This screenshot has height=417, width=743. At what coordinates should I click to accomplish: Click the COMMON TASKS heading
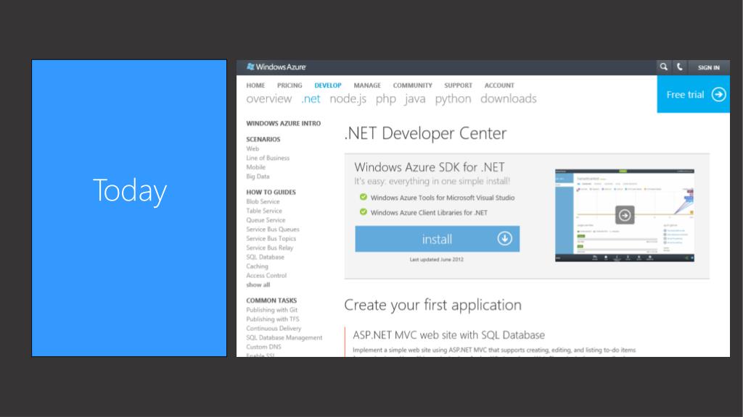pos(271,300)
